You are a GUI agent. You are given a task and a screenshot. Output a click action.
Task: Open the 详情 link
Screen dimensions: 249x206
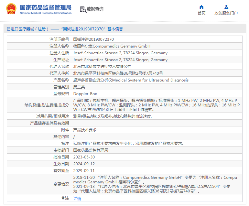pyautogui.click(x=77, y=198)
